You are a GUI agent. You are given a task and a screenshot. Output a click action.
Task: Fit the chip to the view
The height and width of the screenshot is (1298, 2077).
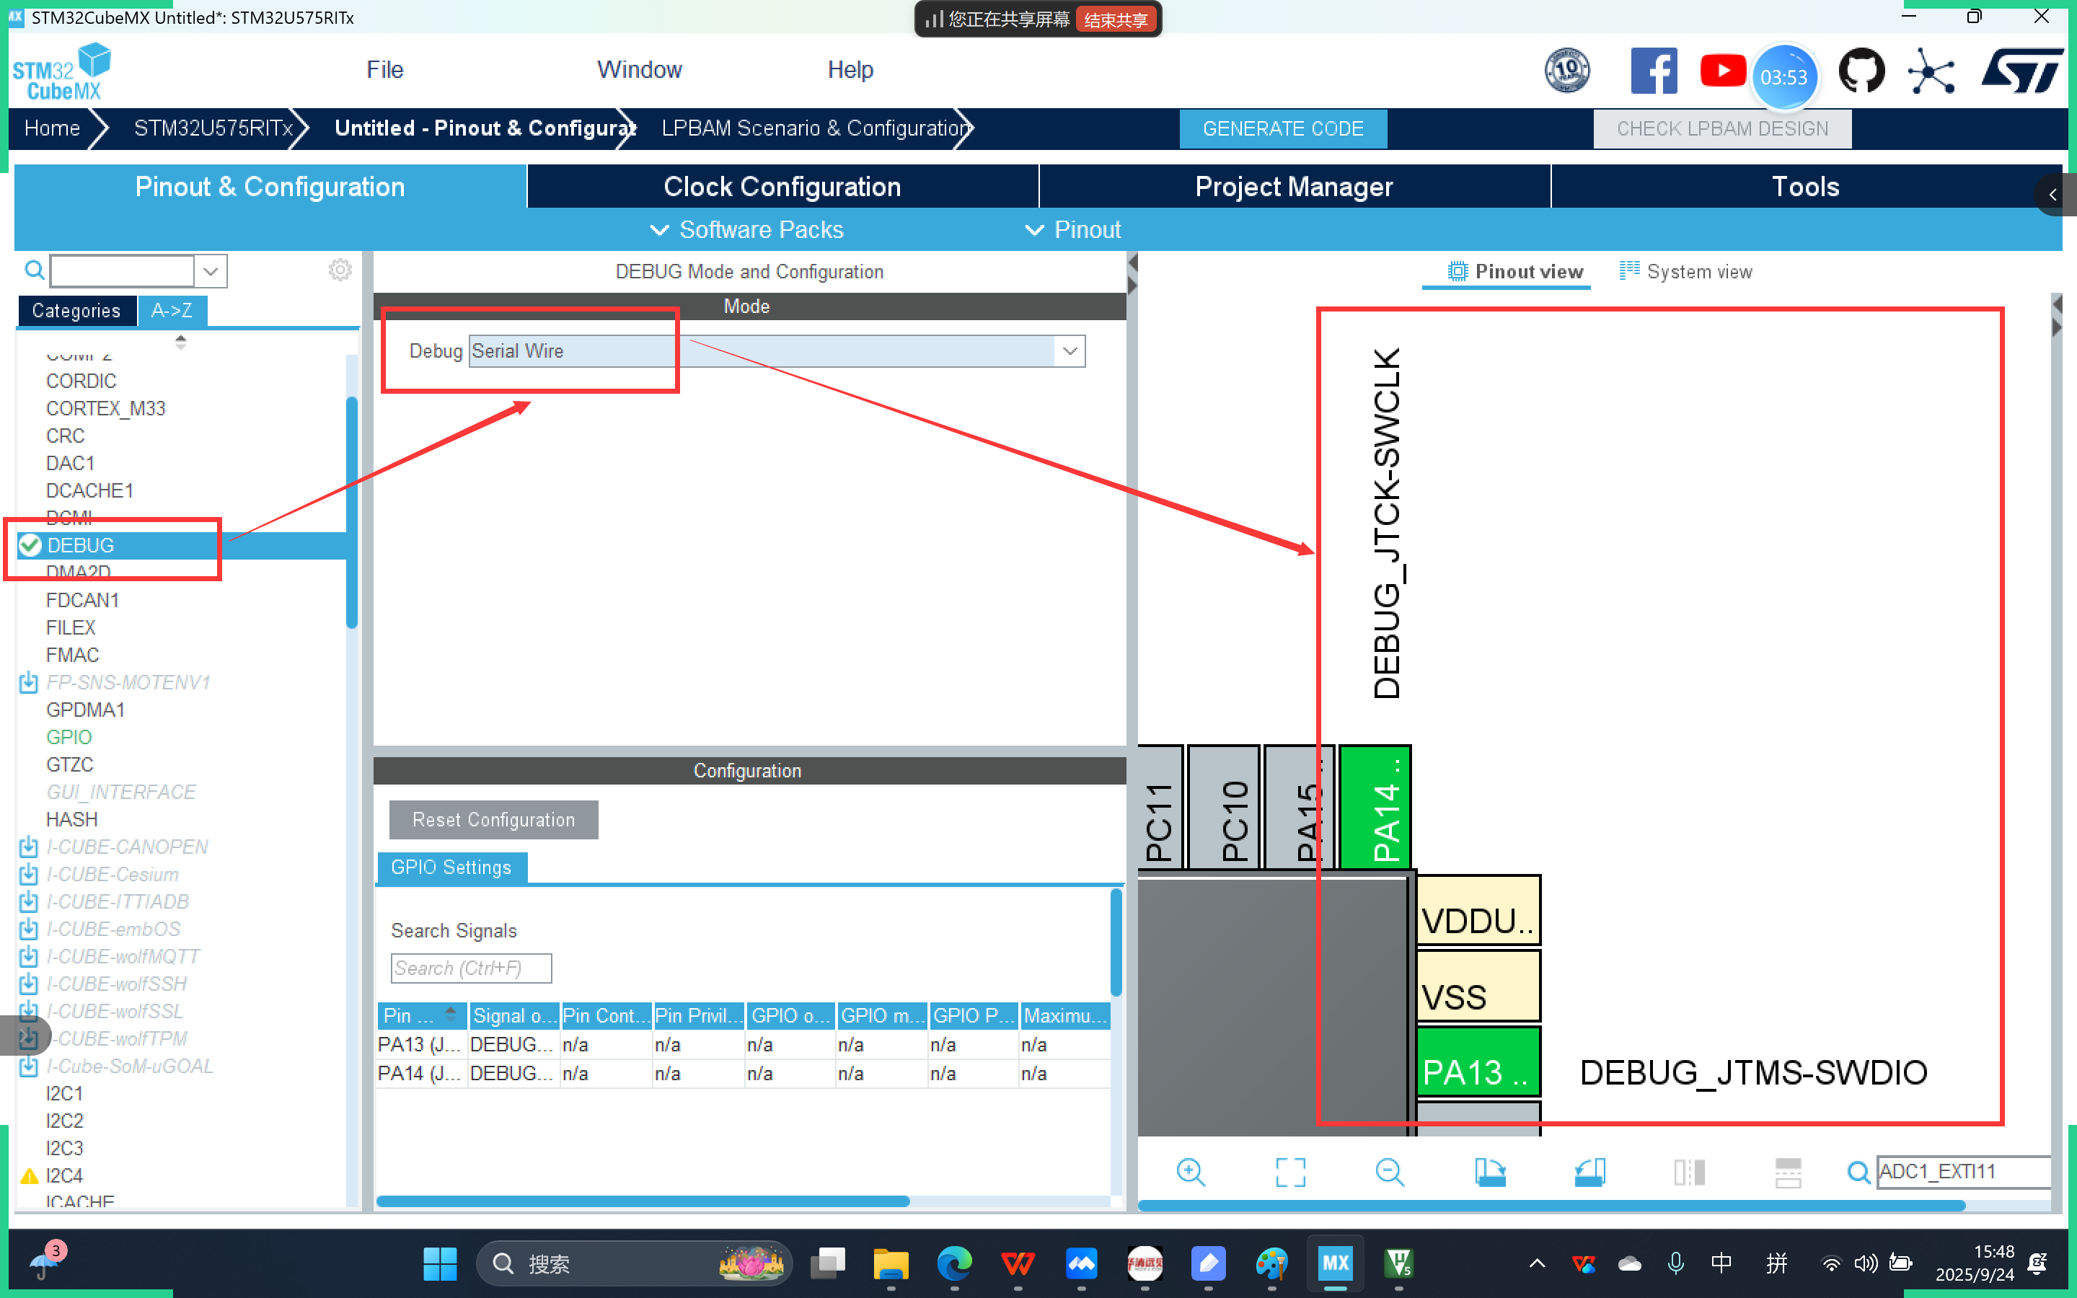click(1290, 1172)
